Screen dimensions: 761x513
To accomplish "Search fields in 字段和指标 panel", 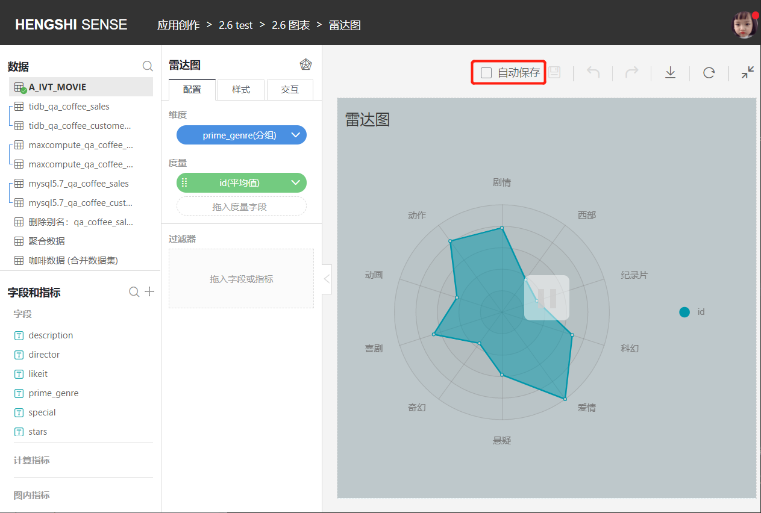I will 134,292.
